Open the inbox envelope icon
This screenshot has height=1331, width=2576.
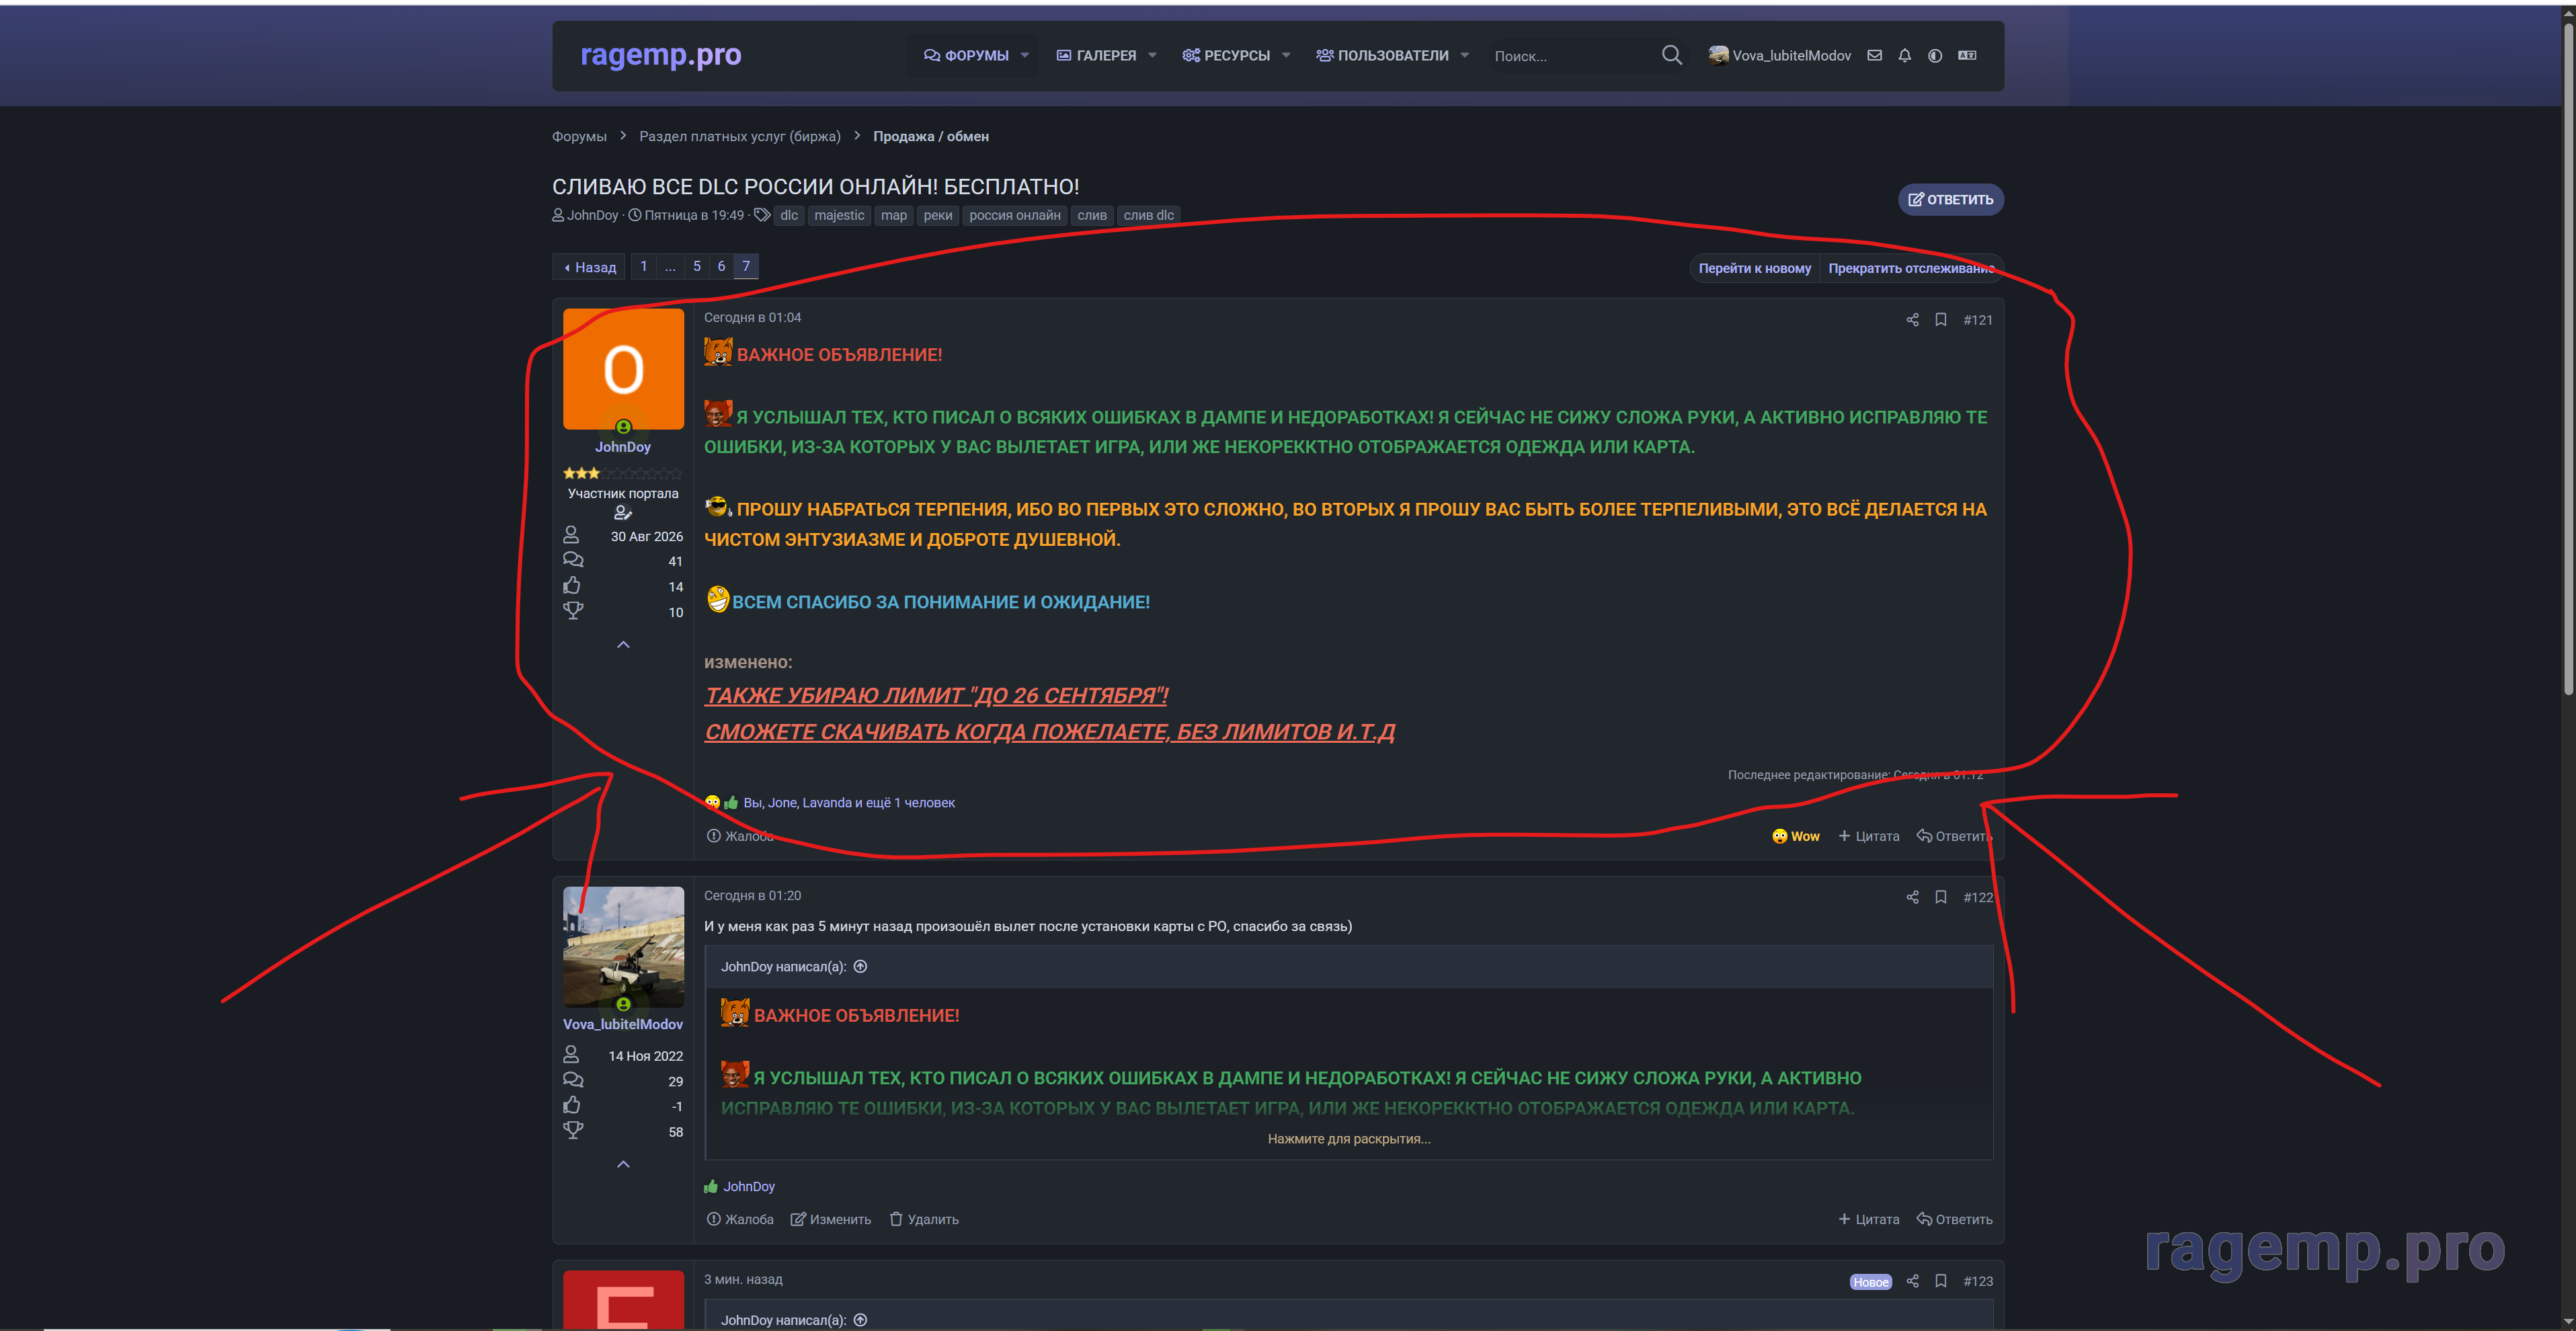click(x=1875, y=56)
